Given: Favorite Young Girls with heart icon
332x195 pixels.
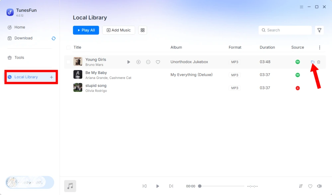Looking at the screenshot, I should click(158, 62).
